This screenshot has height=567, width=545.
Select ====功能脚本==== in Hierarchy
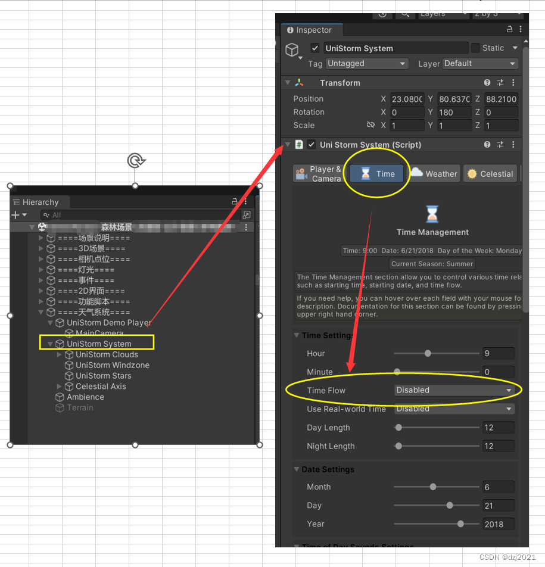pos(94,301)
